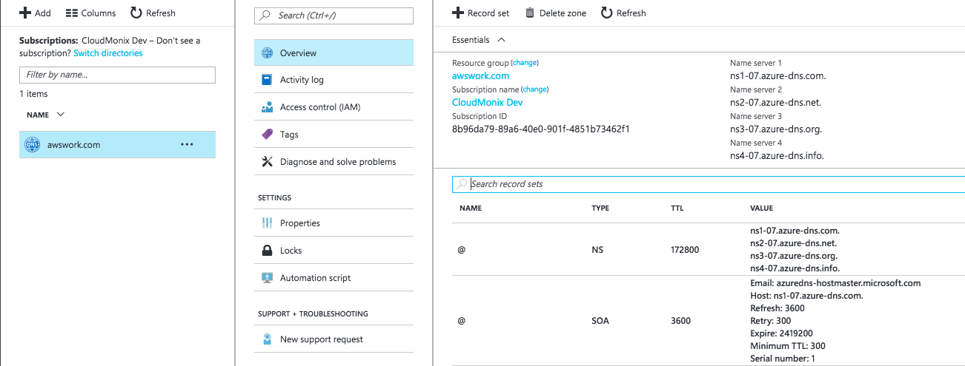
Task: Add a new Record set
Action: [x=480, y=13]
